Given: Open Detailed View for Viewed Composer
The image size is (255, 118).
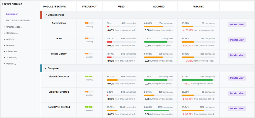Looking at the screenshot, I should (x=237, y=78).
